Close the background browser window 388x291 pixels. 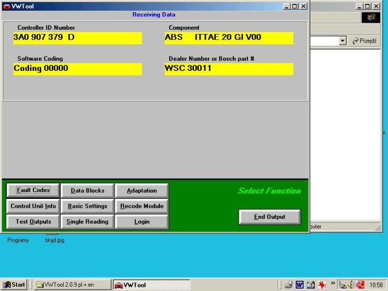[376, 6]
